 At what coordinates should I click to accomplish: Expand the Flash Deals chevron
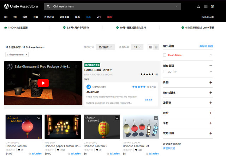click(211, 55)
